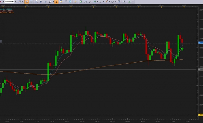The image size is (203, 123).
Task: Click the window detach icon
Action: pos(85,2)
